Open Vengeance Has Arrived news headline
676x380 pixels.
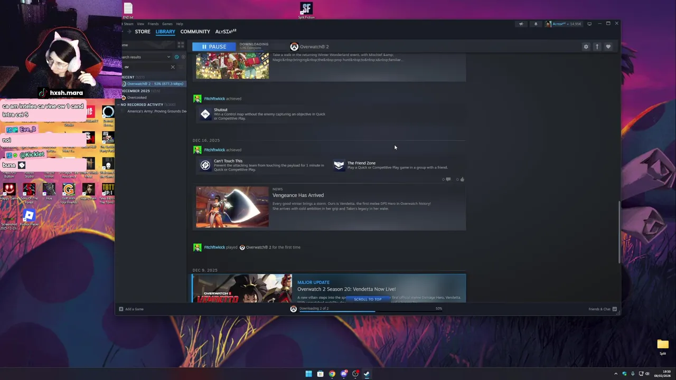[298, 195]
